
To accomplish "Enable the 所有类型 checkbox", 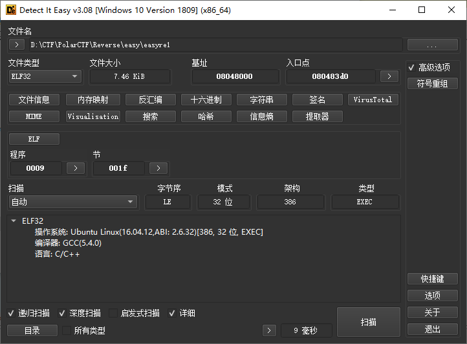I will tap(67, 330).
